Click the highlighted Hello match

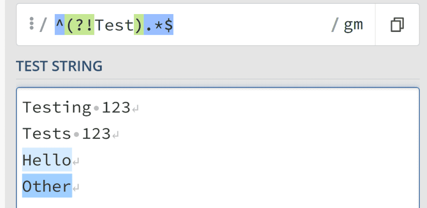(x=47, y=160)
